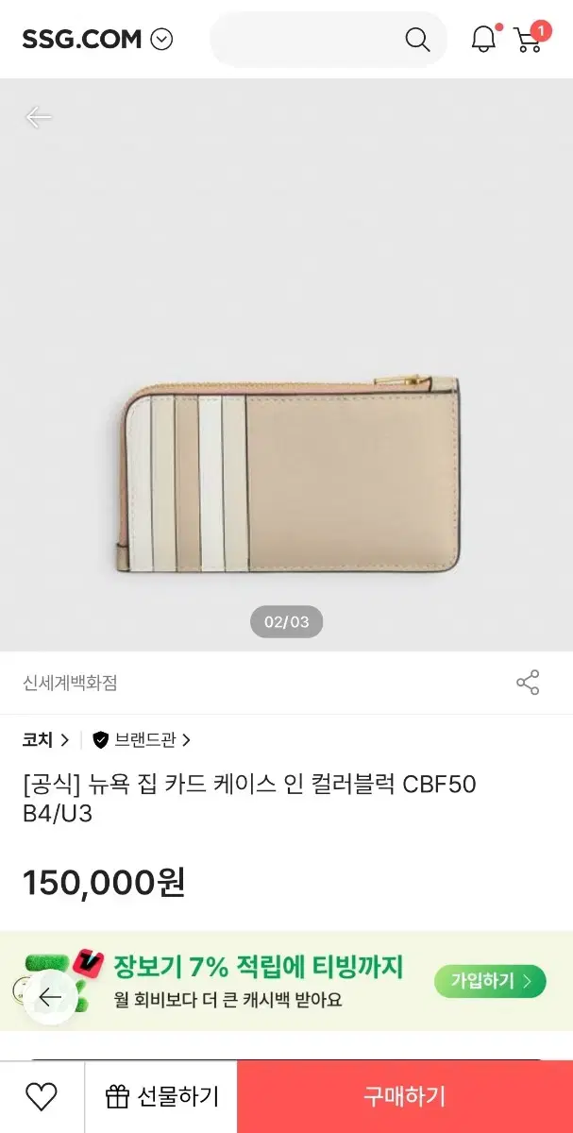Open the shopping cart with one item
Image resolution: width=573 pixels, height=1133 pixels.
pos(531,38)
